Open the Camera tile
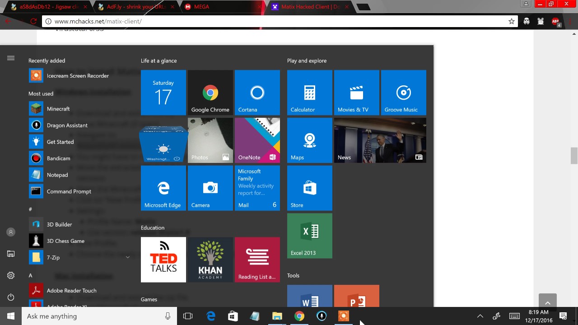The width and height of the screenshot is (578, 325). click(x=210, y=188)
